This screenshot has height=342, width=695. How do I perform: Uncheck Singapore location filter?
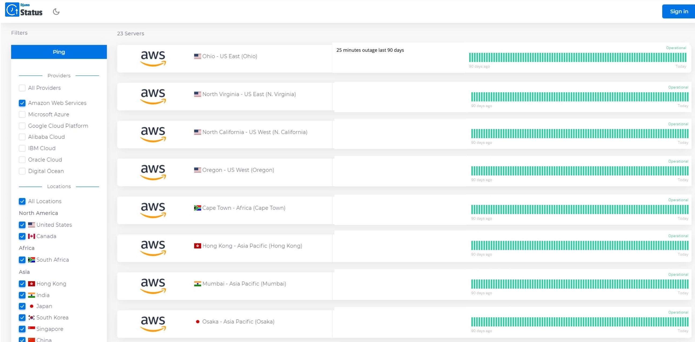pos(22,329)
